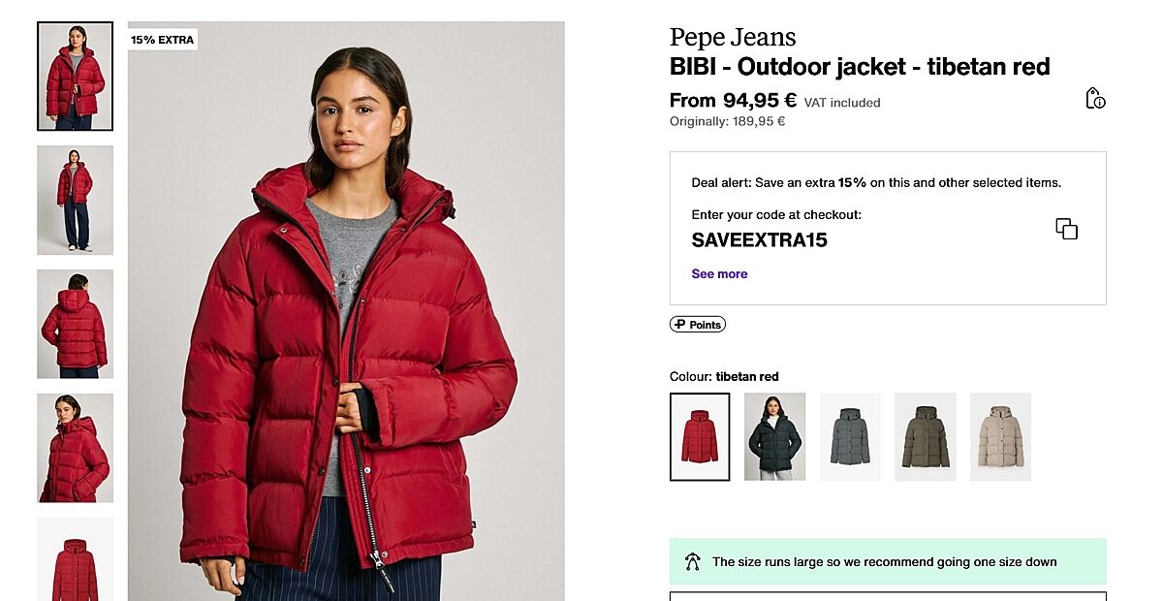Click the size recommendation mannequin icon
Viewport: 1163px width, 601px height.
pyautogui.click(x=692, y=561)
